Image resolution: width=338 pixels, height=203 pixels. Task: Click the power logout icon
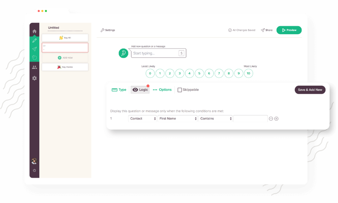(34, 171)
